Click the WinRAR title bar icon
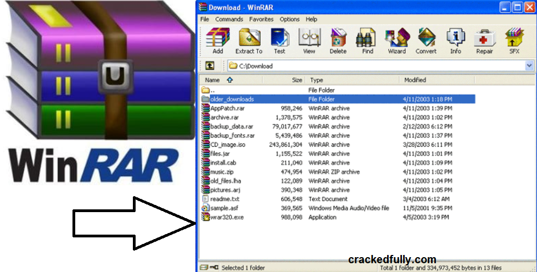Screen dimensions: 537x272 [203, 7]
